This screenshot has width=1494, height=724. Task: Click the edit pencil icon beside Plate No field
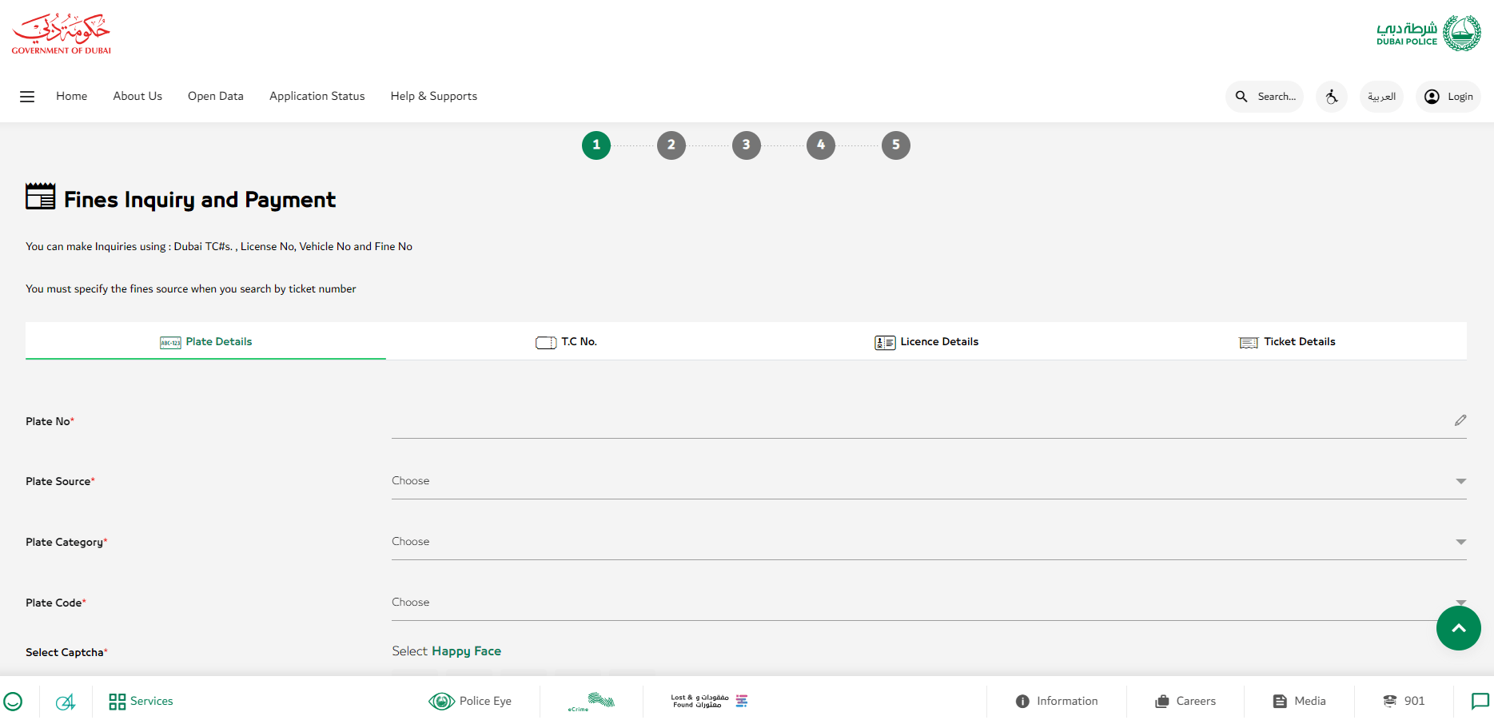(1461, 420)
